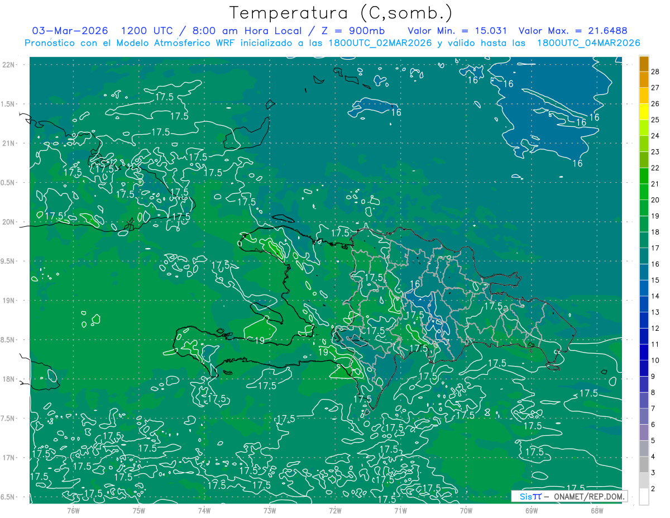Click the longitude label "70W"
Screen dimensions: 670x518
coord(466,511)
